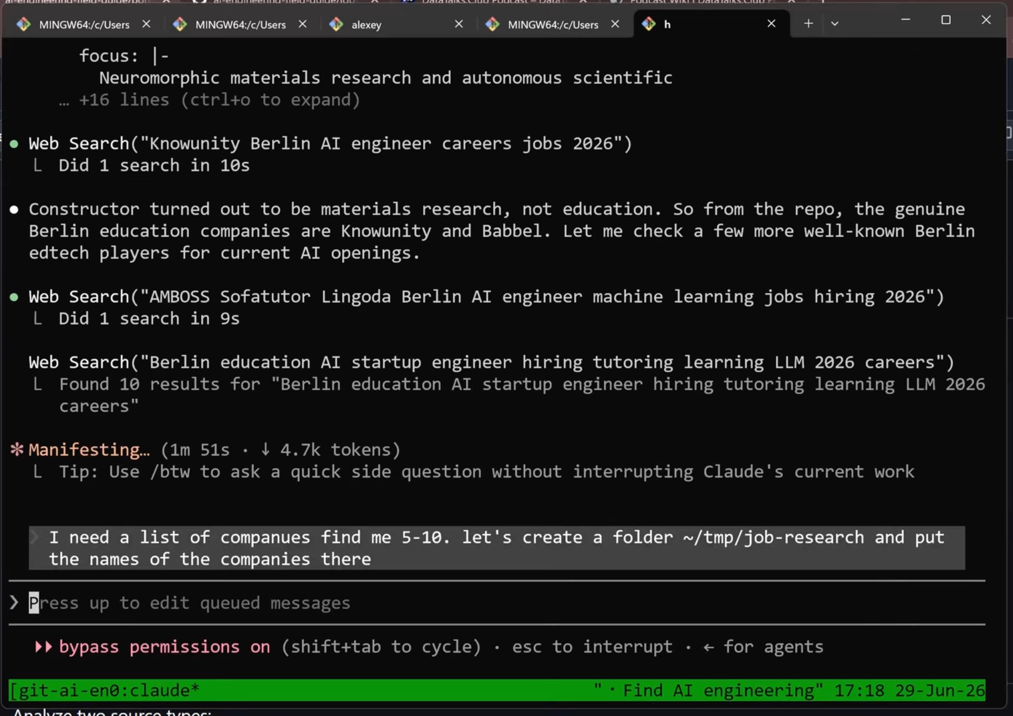Click 'Did 1 search in 10s' result line
1013x716 pixels.
click(154, 166)
